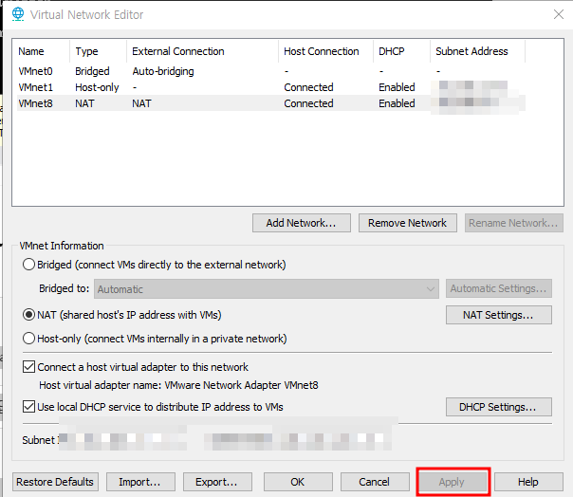
Task: Click the Rename Network button
Action: 514,223
